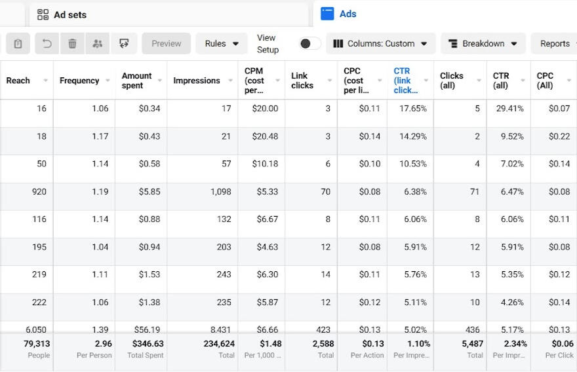Sort by CTR (link click) column header
Screen dimensions: 577x372
405,81
